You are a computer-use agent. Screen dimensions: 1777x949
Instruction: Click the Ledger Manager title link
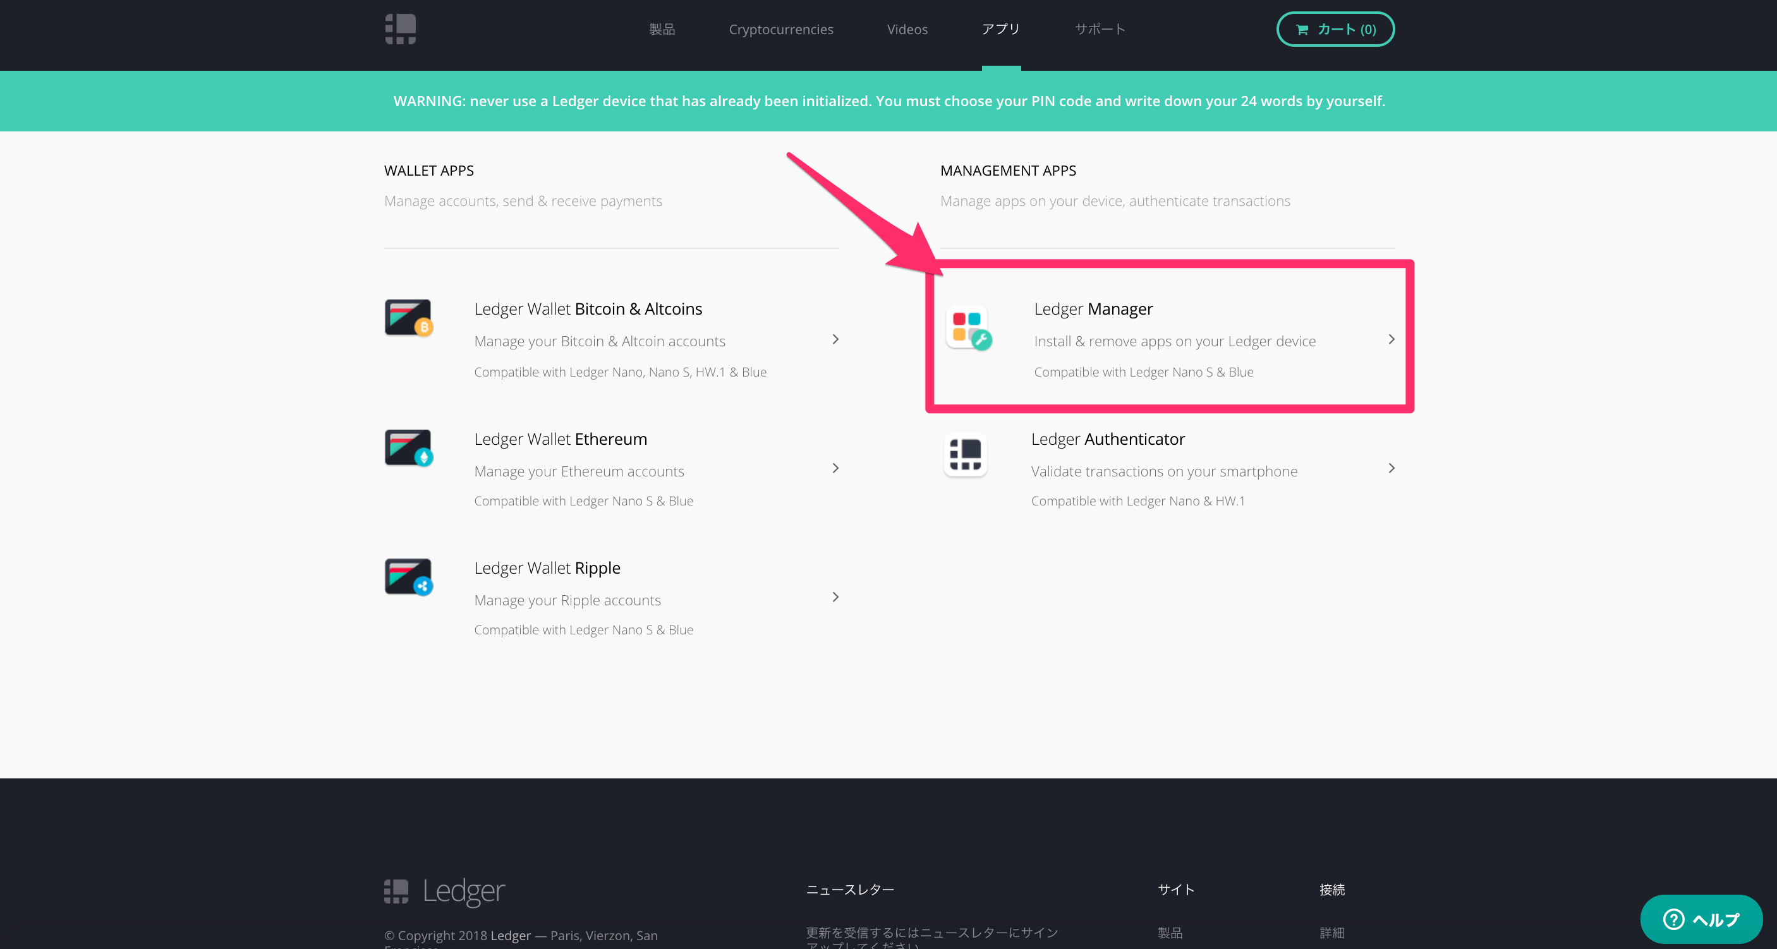tap(1093, 309)
